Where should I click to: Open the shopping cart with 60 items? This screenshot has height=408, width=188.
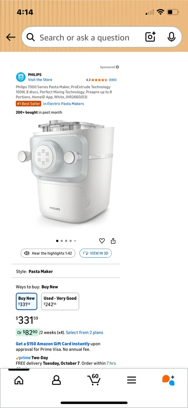(94, 380)
